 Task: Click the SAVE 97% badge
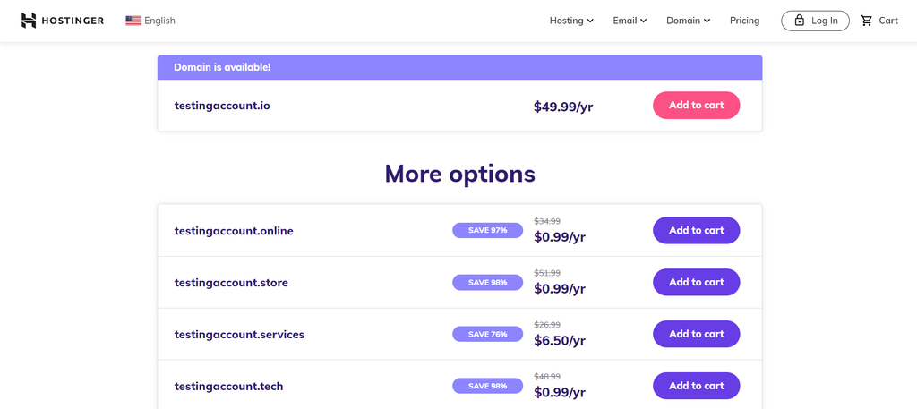(487, 231)
